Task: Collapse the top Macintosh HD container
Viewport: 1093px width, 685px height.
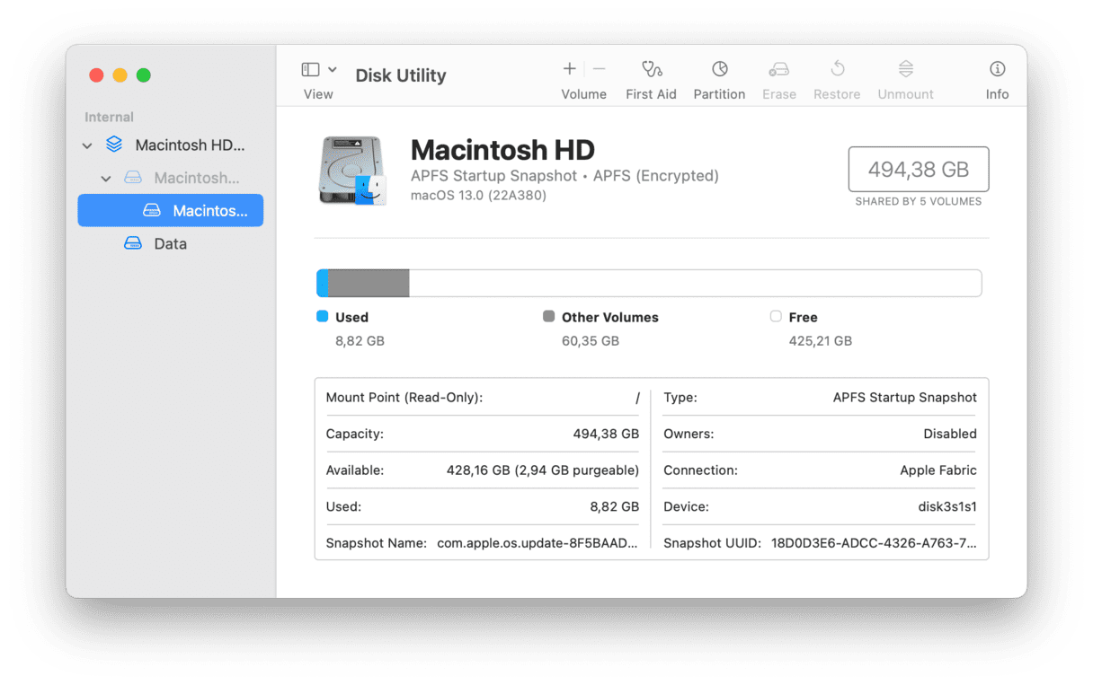Action: [87, 145]
